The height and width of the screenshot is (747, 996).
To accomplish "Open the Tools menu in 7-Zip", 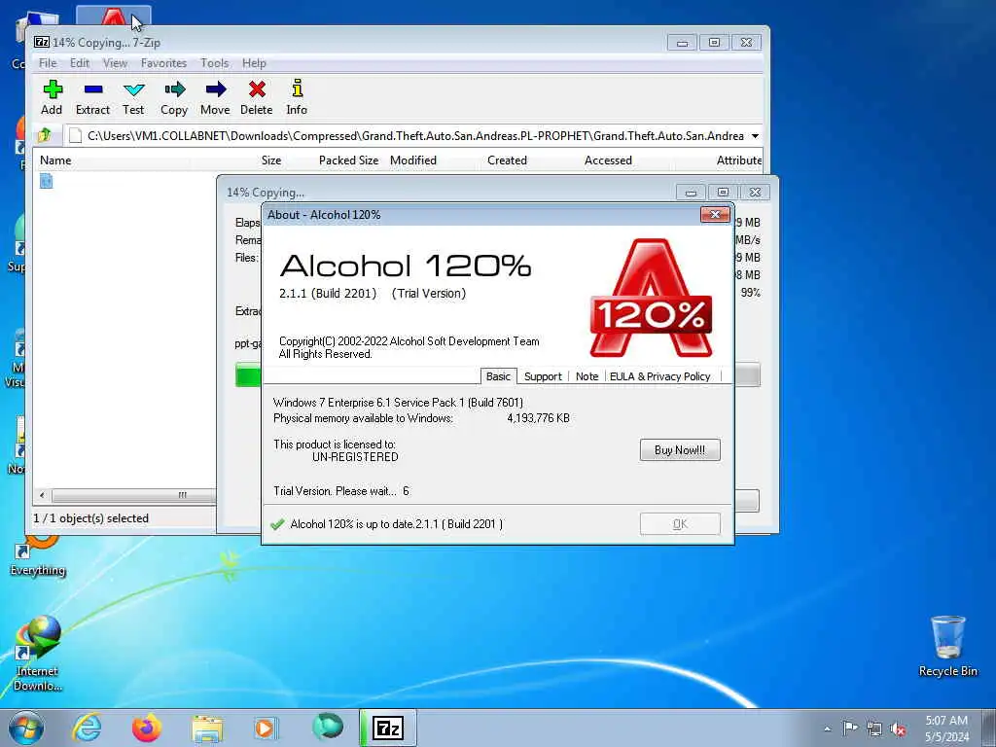I will (215, 63).
